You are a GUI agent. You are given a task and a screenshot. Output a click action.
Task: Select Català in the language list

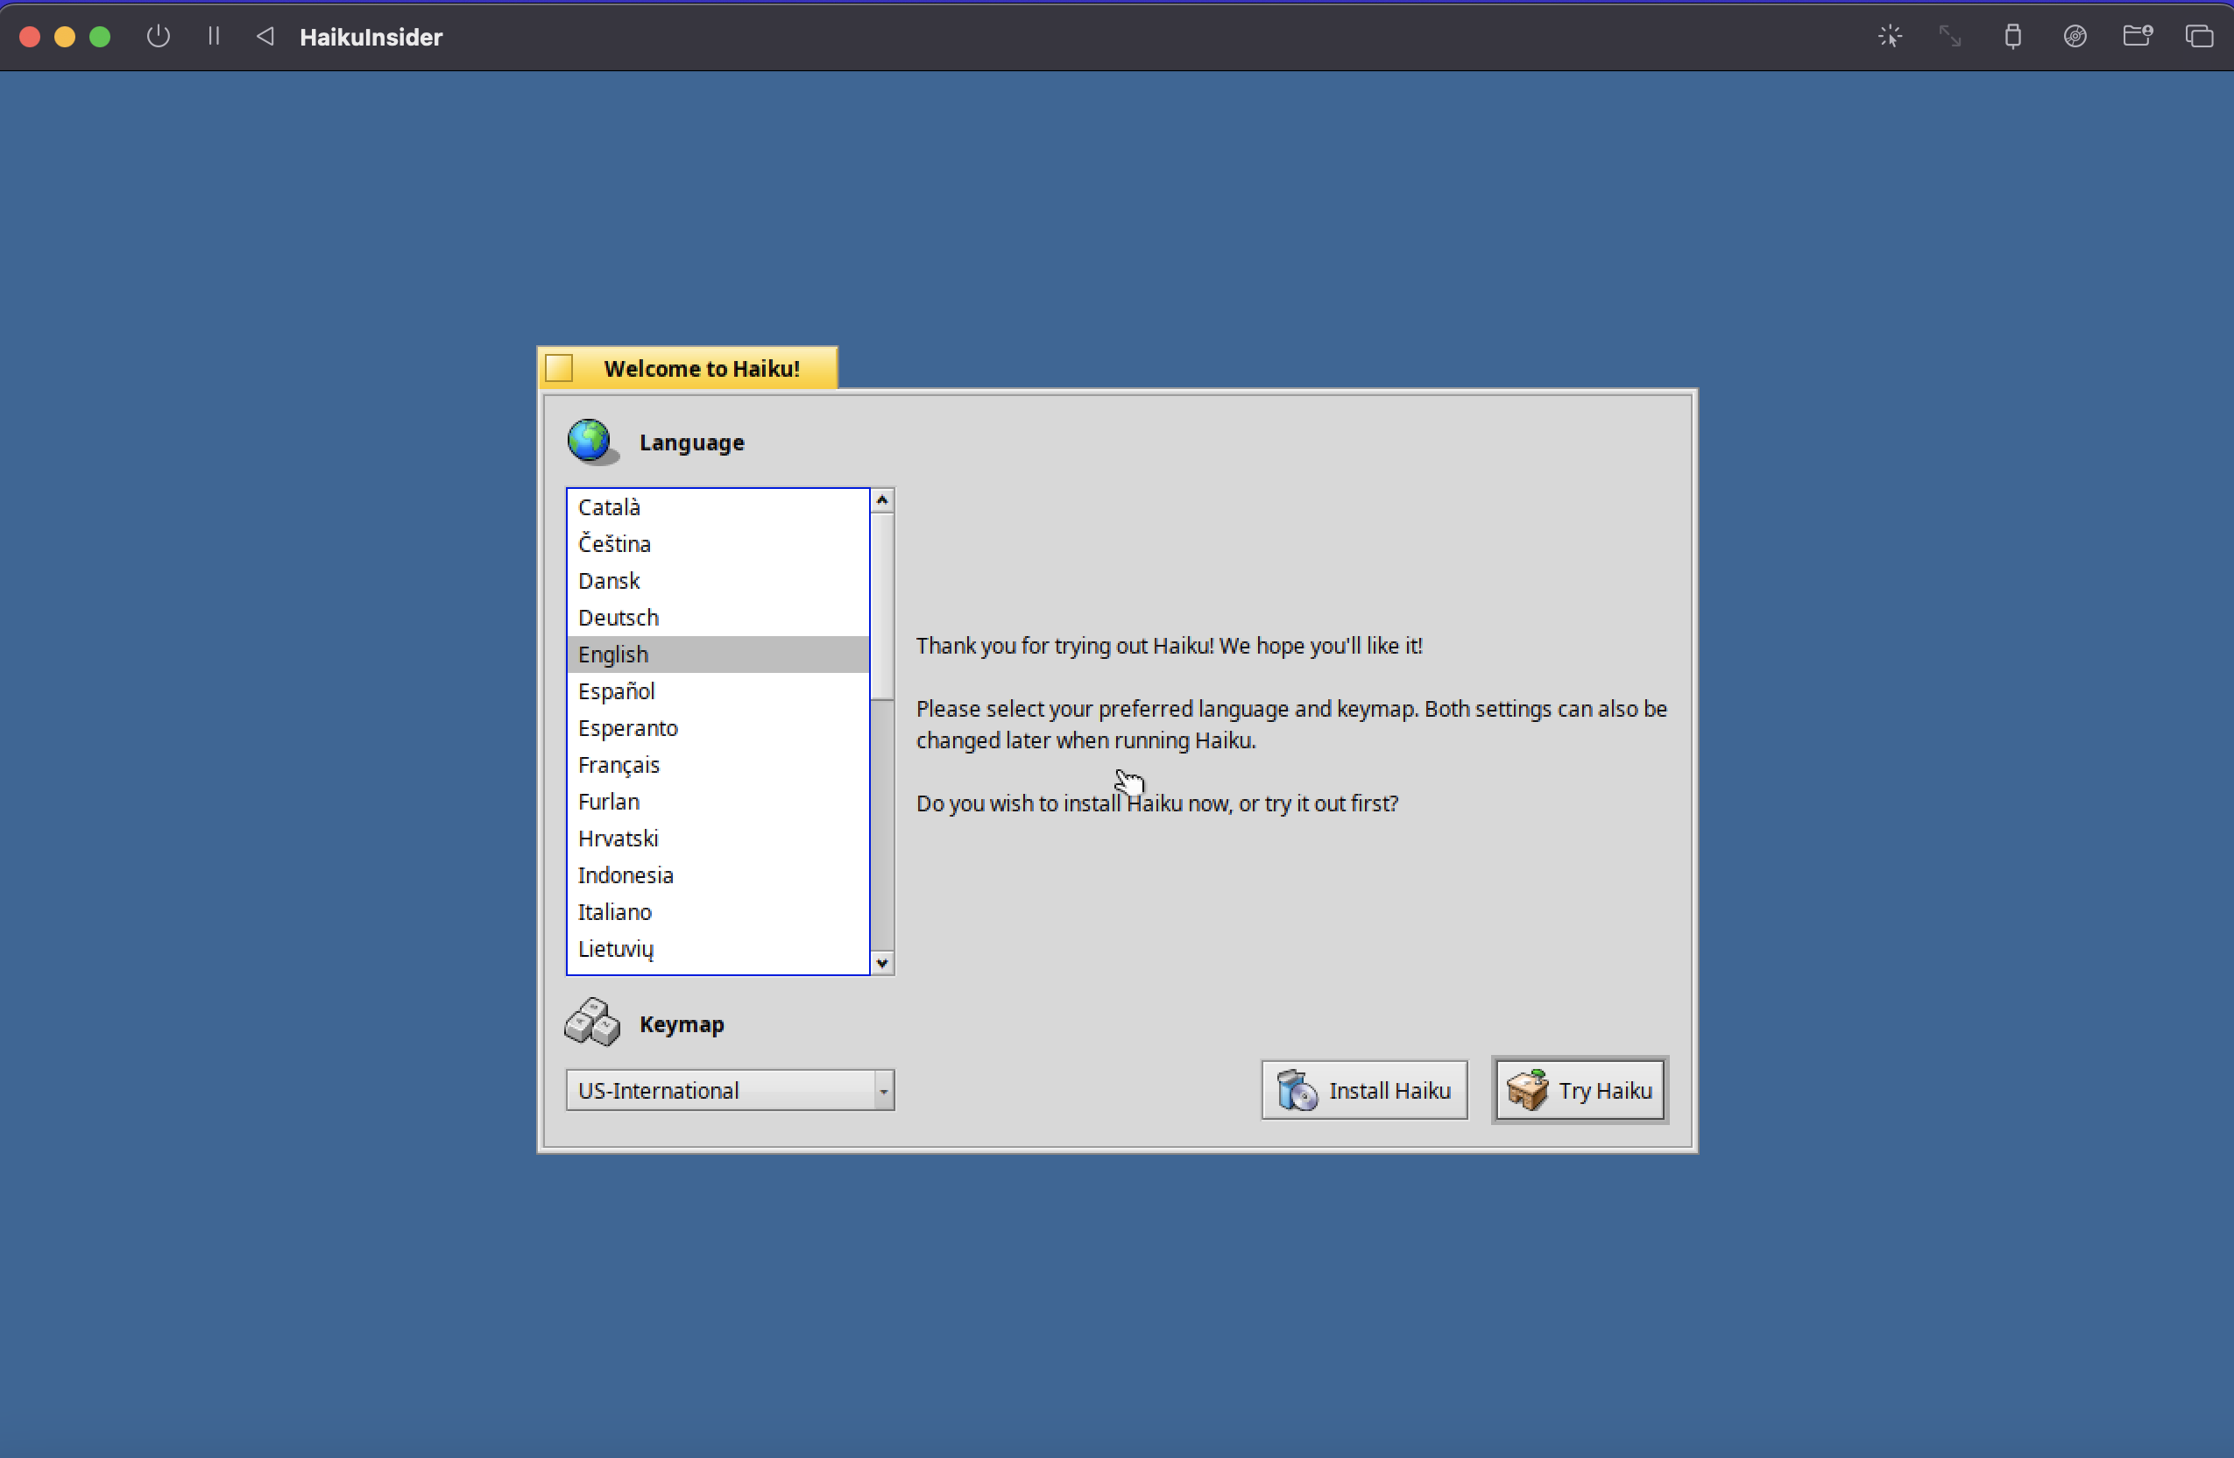click(718, 507)
